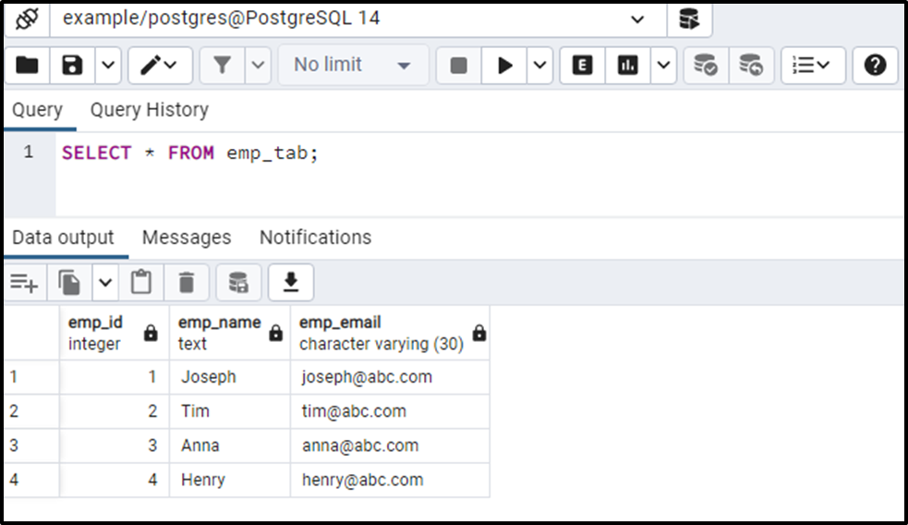Open the Edit pencil dropdown
The image size is (908, 525).
(160, 66)
